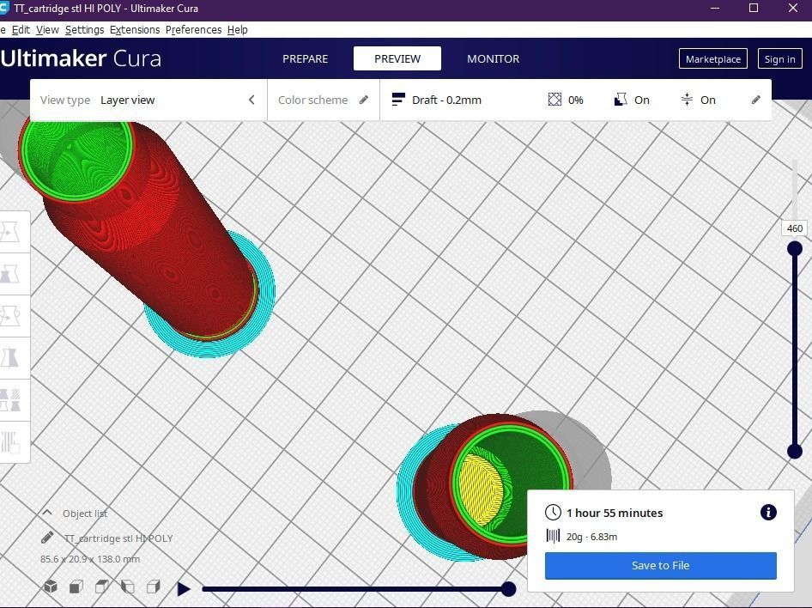Viewport: 812px width, 608px height.
Task: Switch to front camera view
Action: (76, 587)
